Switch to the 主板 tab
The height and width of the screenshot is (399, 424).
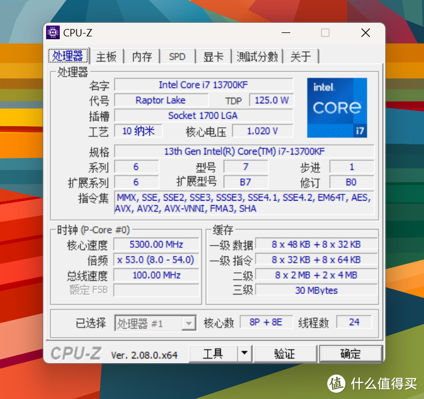click(x=106, y=57)
